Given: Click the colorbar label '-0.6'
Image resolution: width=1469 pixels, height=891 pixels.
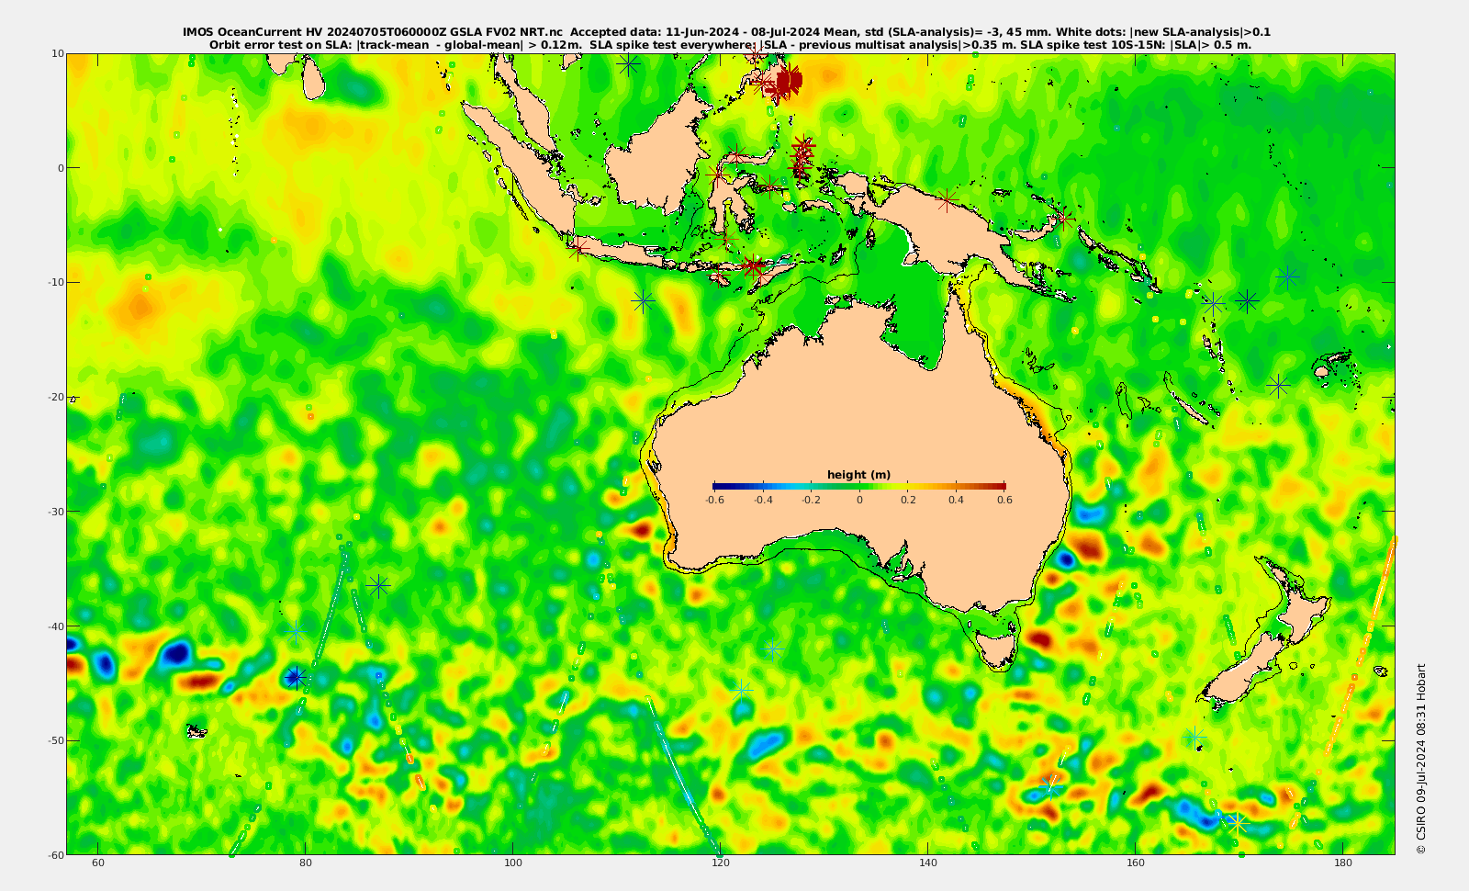Looking at the screenshot, I should tap(714, 500).
